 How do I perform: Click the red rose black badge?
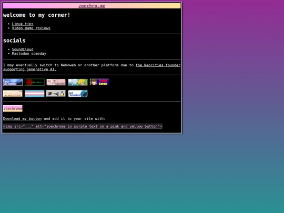coord(35,82)
